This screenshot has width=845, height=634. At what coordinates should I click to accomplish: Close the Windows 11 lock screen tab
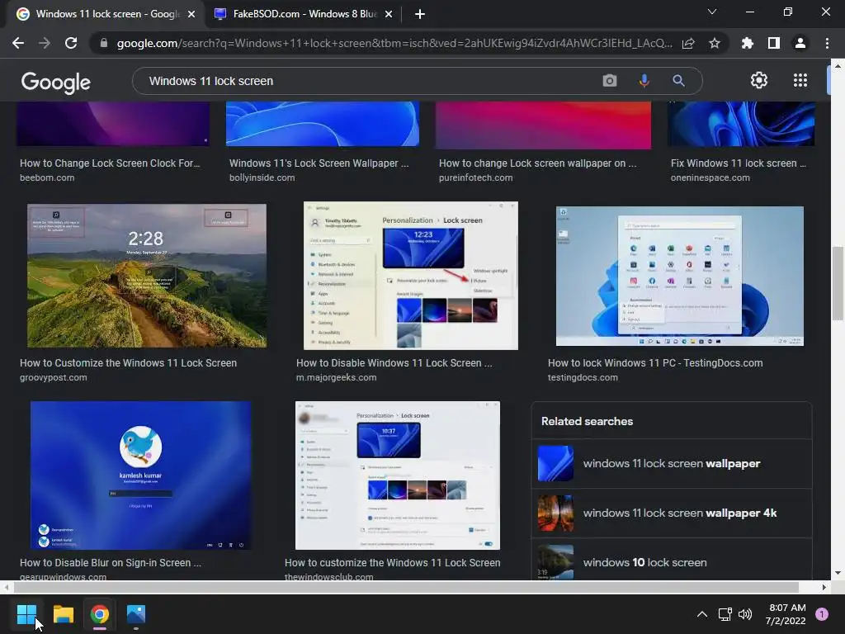(191, 14)
